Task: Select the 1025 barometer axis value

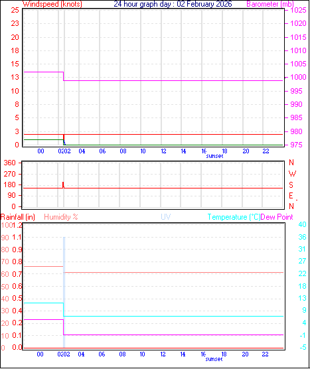Action: pyautogui.click(x=298, y=10)
